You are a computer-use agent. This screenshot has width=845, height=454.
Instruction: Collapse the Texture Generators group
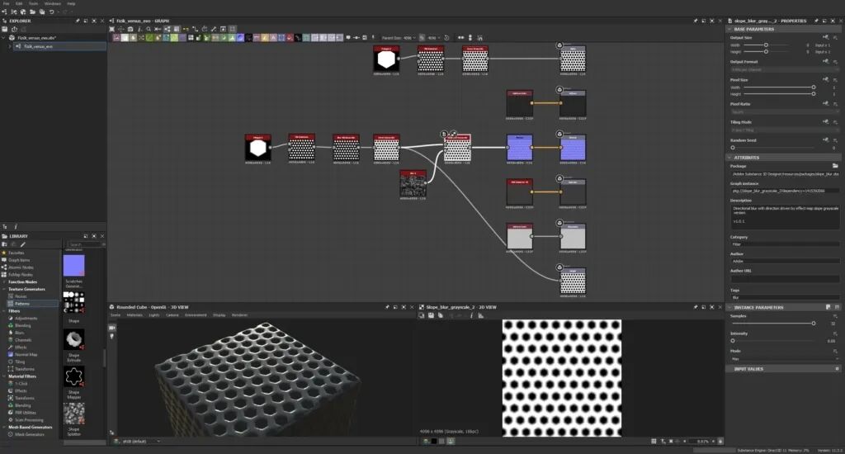point(4,289)
